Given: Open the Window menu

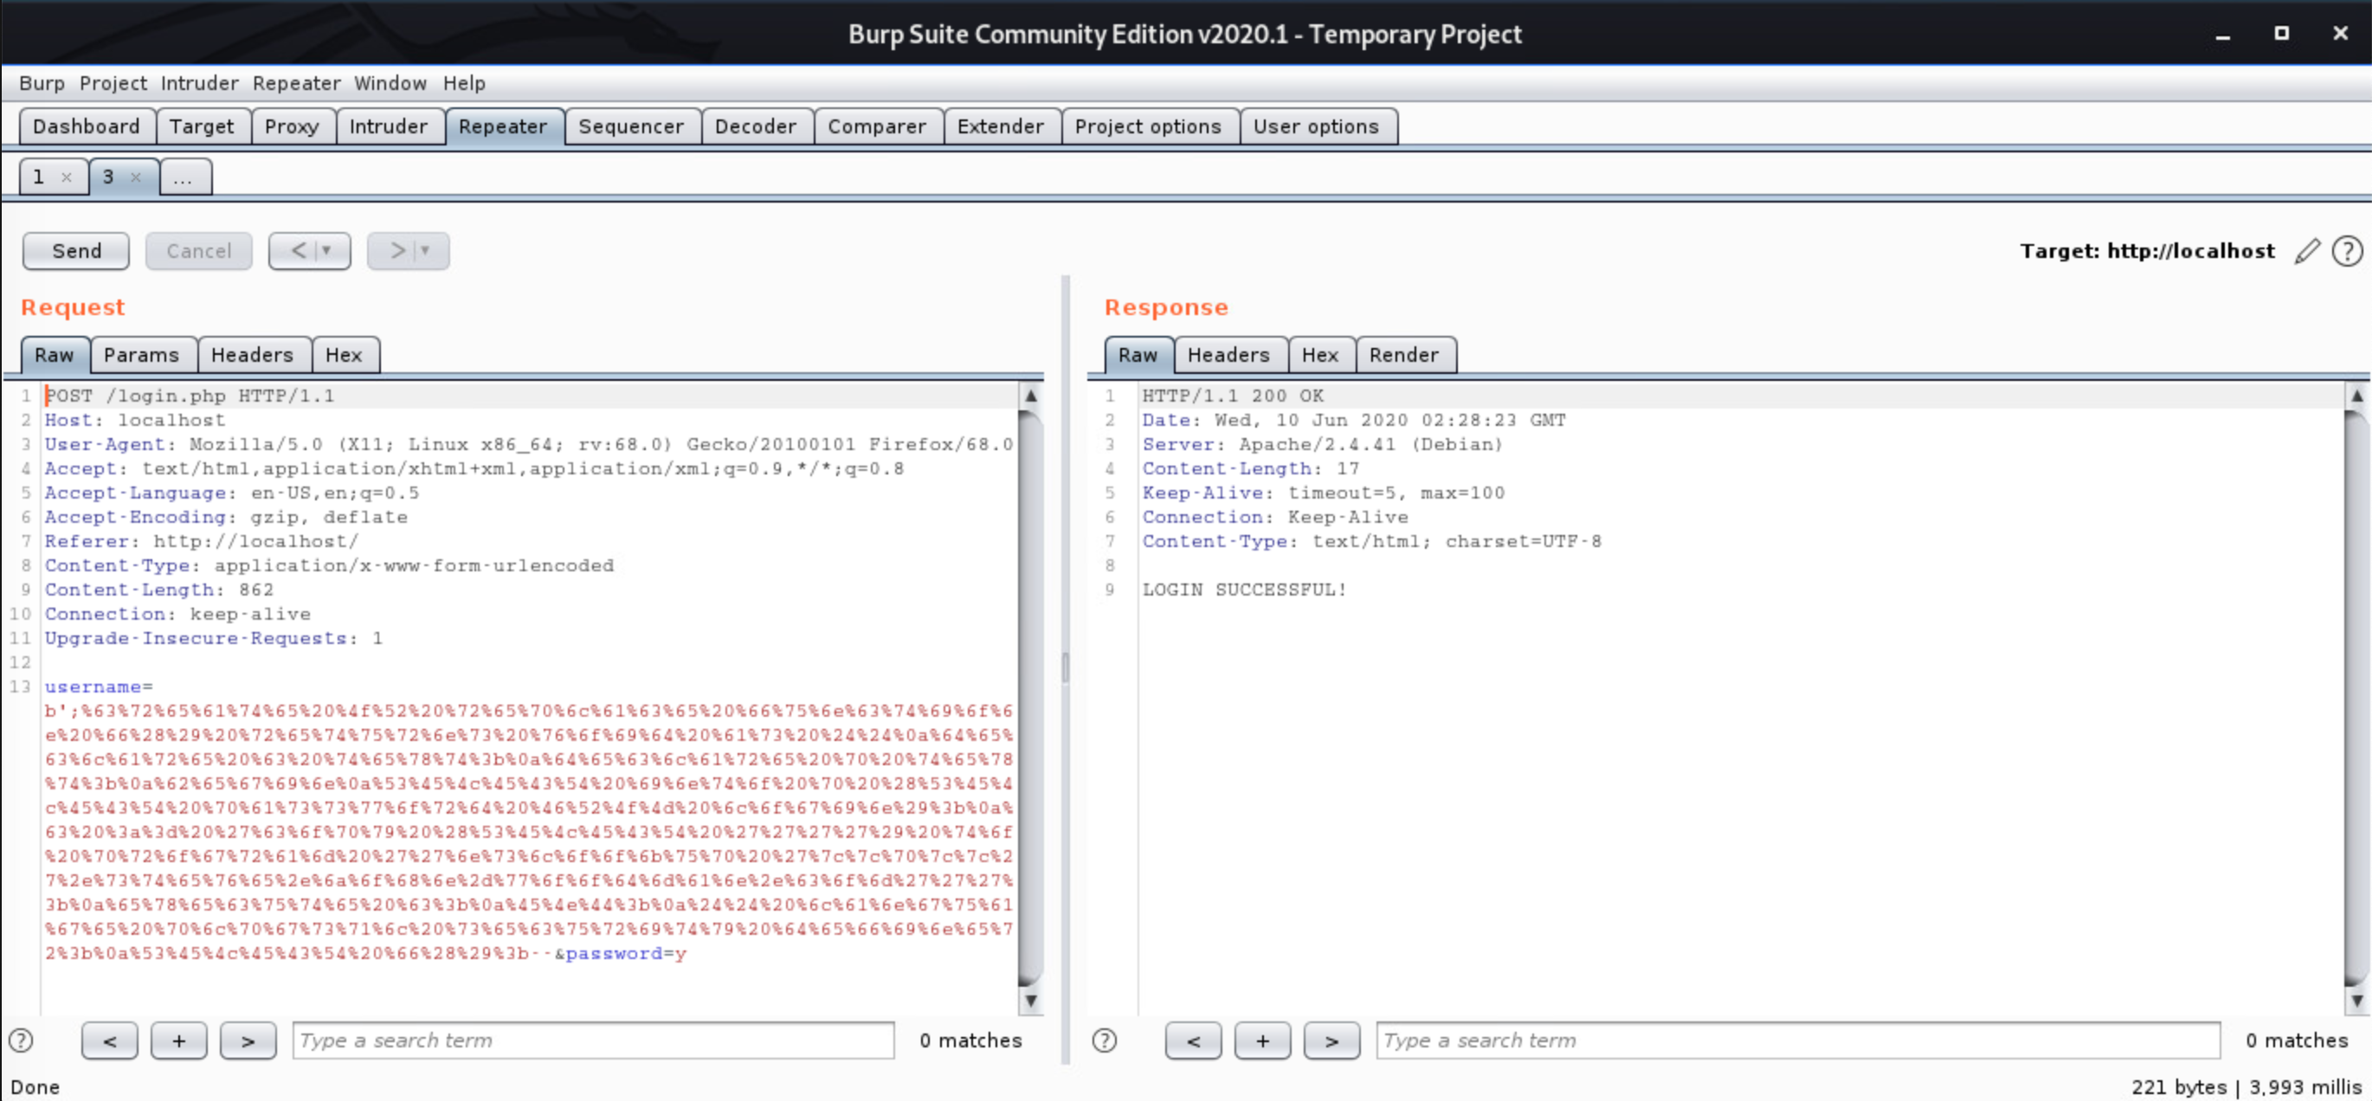Looking at the screenshot, I should click(x=390, y=83).
